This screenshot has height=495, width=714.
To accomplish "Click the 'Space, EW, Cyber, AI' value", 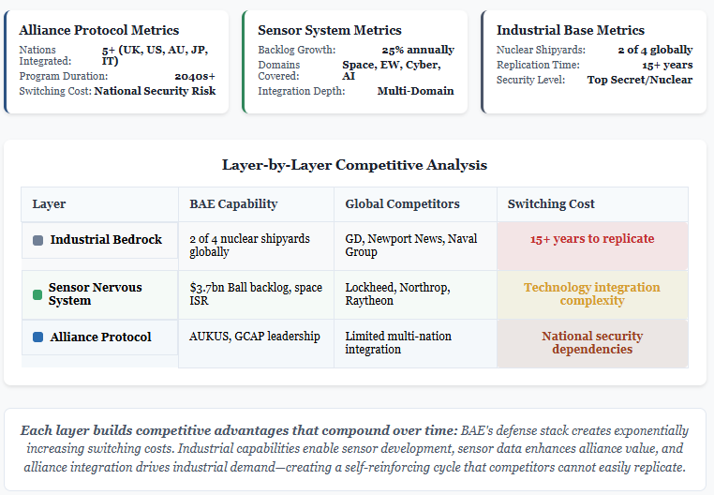I will click(392, 70).
